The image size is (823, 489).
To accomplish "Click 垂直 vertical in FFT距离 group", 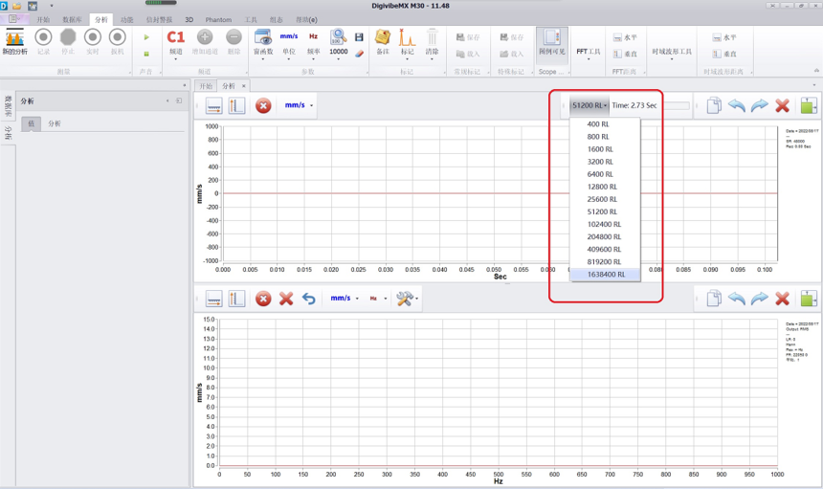I will tap(625, 54).
